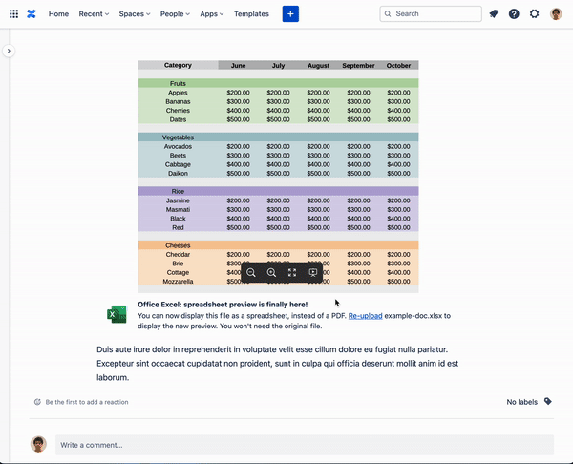The height and width of the screenshot is (464, 573).
Task: Click the blue Create plus button
Action: click(x=290, y=14)
